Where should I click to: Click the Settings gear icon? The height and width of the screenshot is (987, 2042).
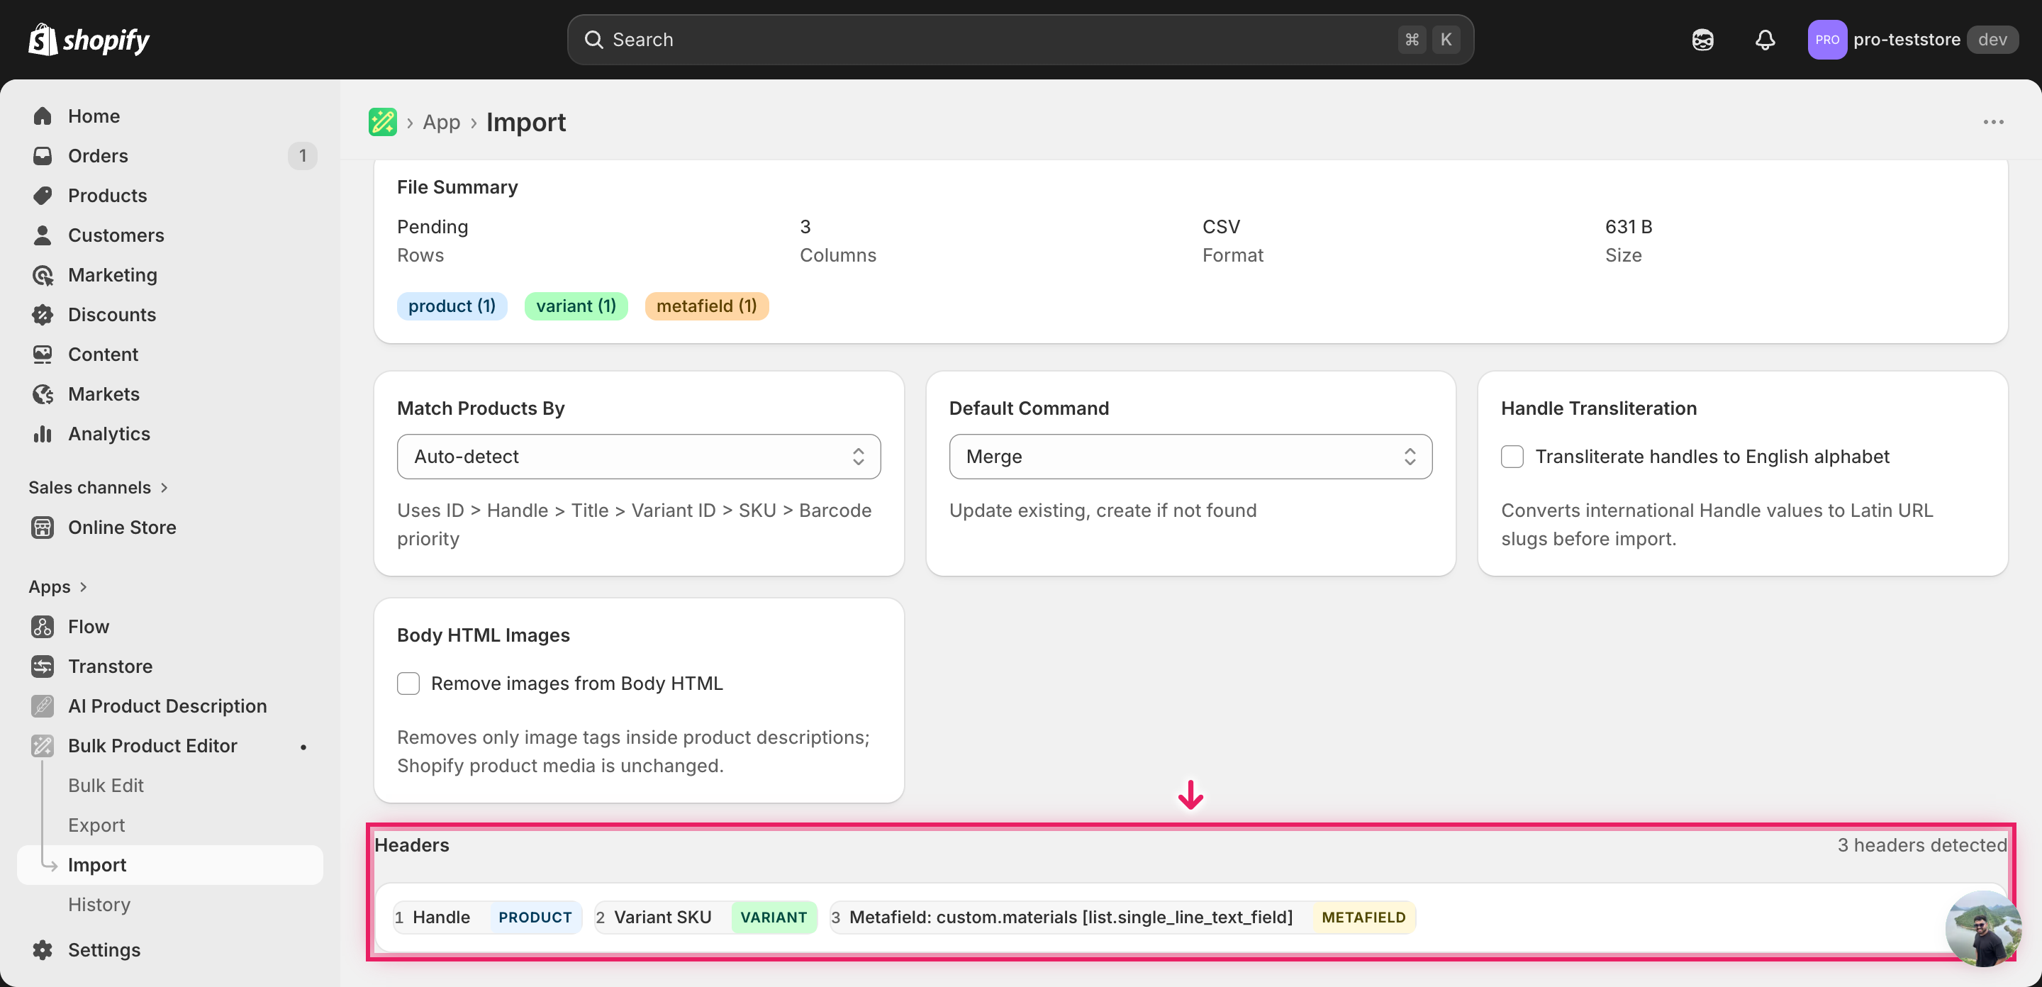coord(43,949)
